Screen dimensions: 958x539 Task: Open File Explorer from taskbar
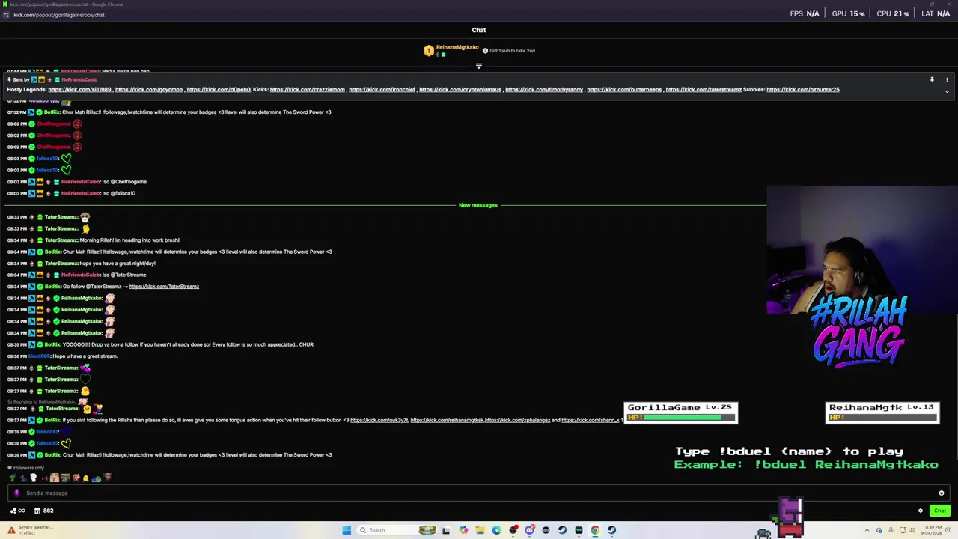click(x=480, y=530)
